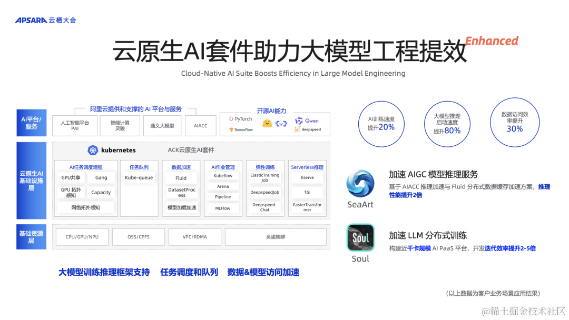Click the Gang cell
Viewport: 569px width, 320px height.
tap(101, 177)
